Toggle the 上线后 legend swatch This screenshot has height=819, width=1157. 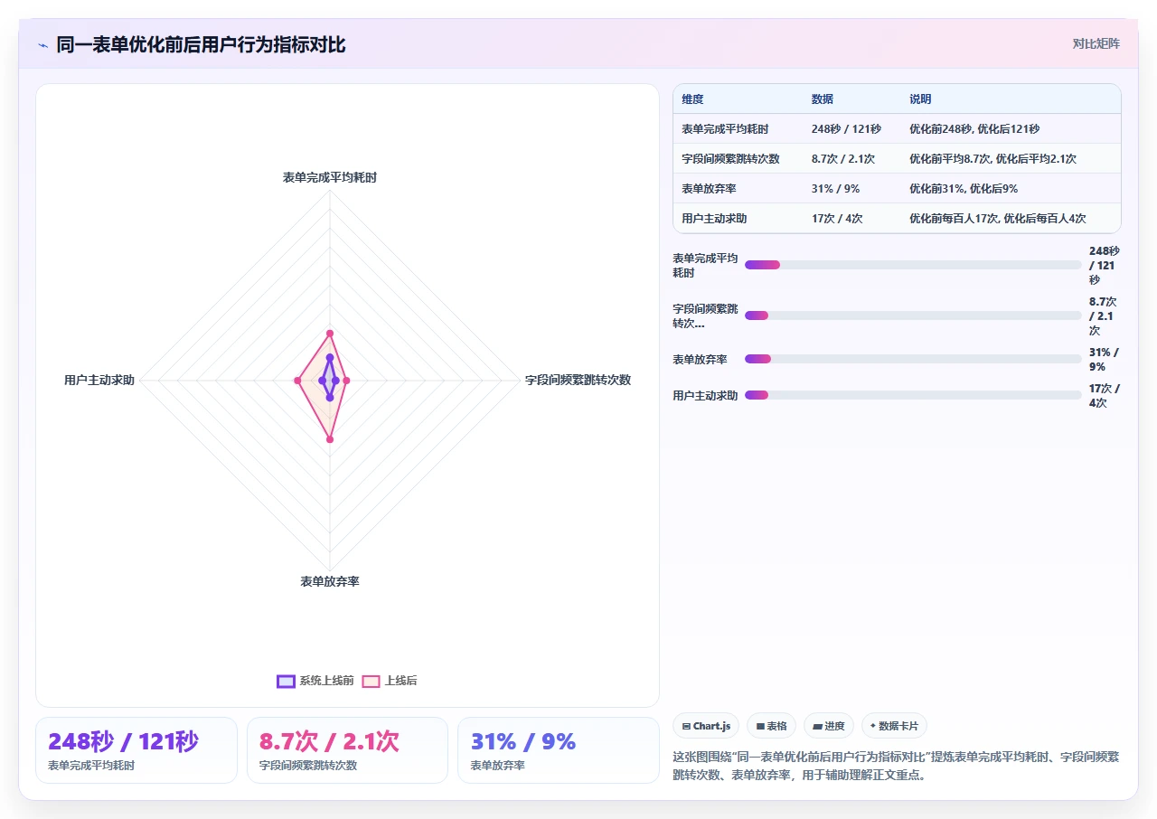coord(371,681)
